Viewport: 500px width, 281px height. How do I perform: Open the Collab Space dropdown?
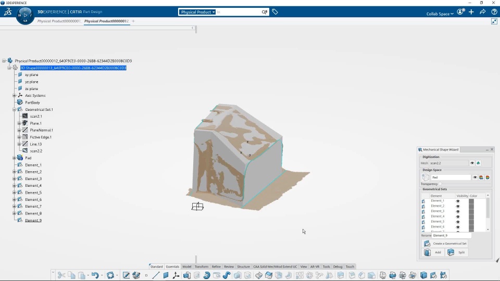coord(440,14)
